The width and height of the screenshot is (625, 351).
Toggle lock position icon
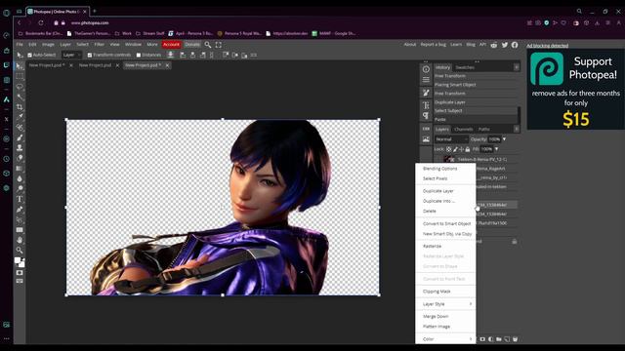coord(461,149)
